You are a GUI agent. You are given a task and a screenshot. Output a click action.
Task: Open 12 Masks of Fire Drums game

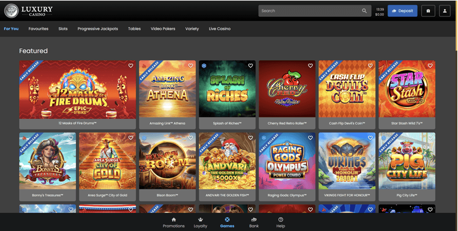pyautogui.click(x=77, y=89)
